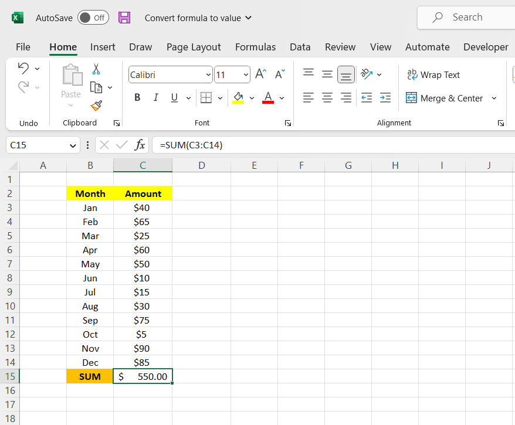Expand the font size dropdown

[x=245, y=74]
